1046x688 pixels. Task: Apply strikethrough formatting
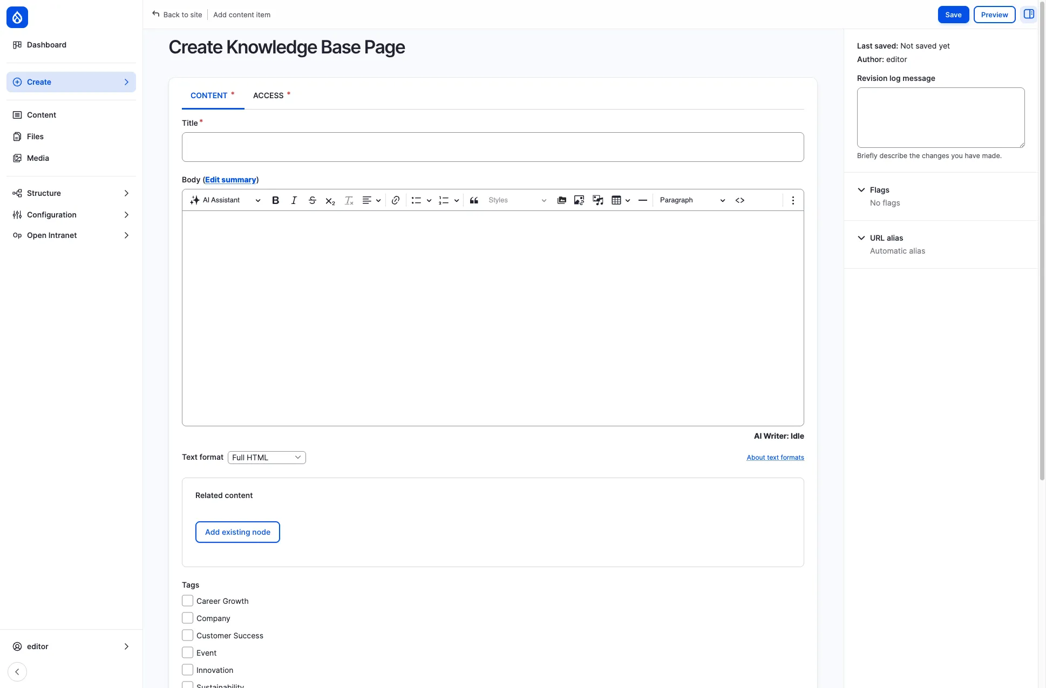click(312, 200)
